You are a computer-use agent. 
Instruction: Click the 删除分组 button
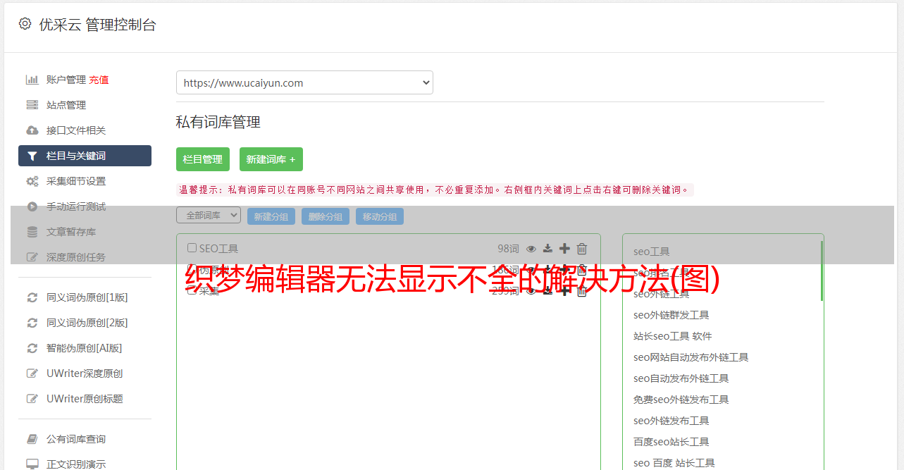point(326,216)
